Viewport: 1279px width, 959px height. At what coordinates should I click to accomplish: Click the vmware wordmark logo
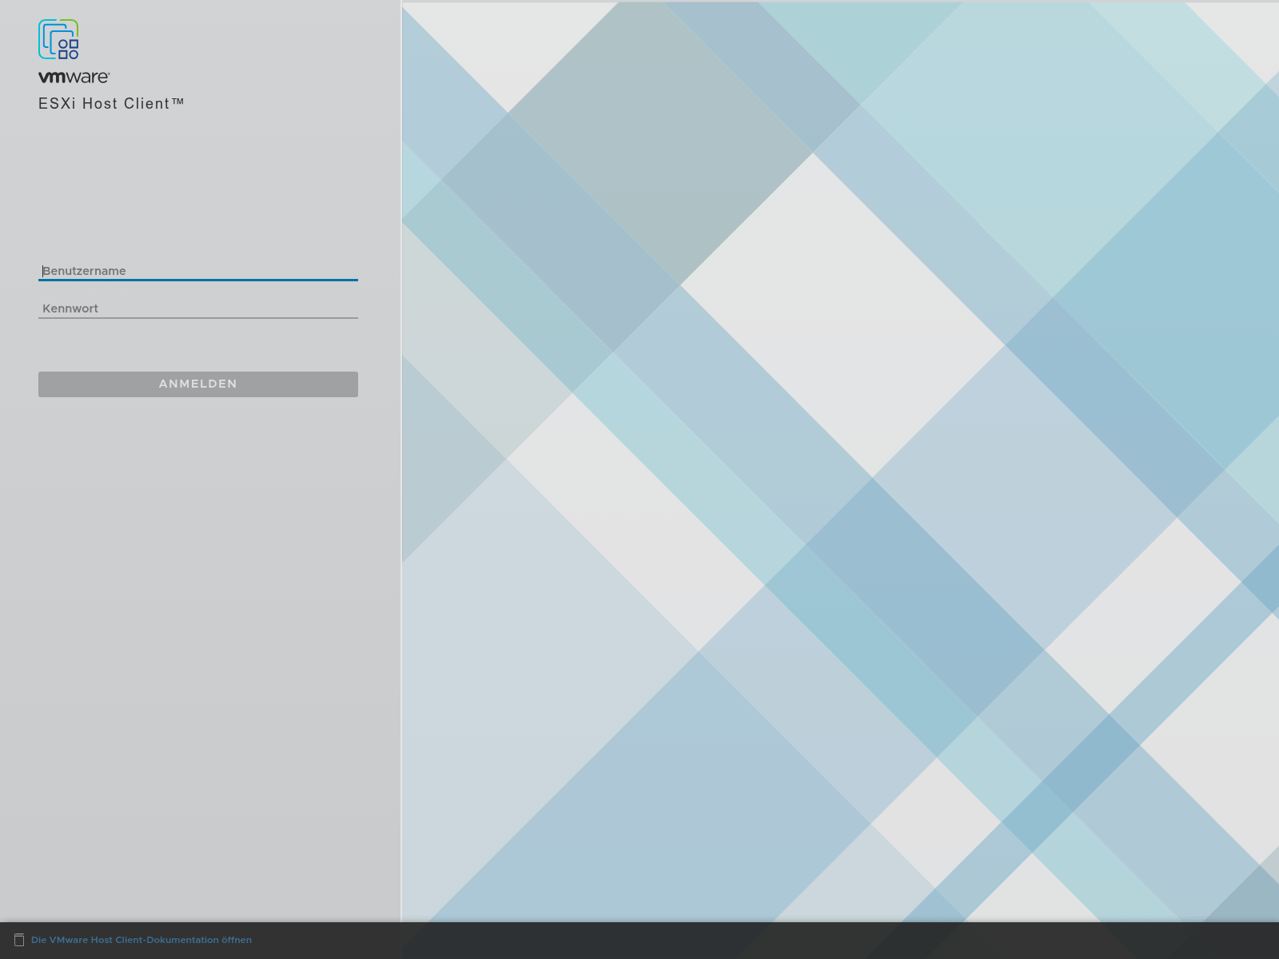(72, 78)
